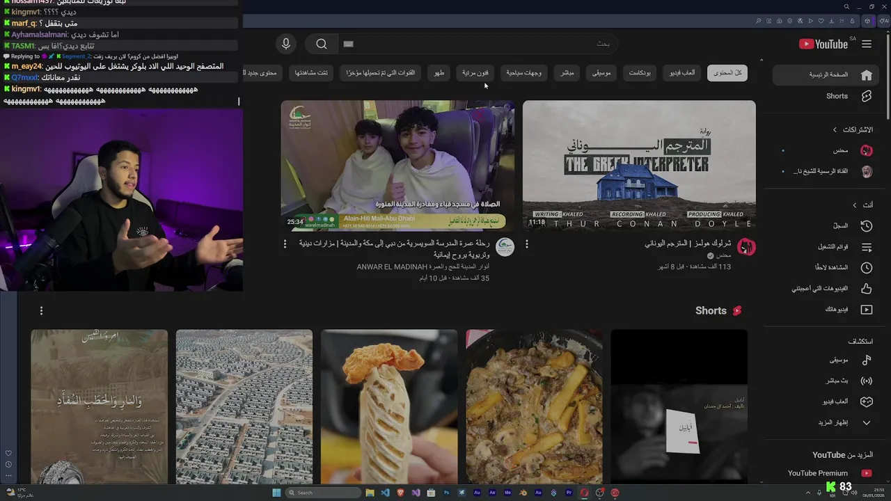891x501 pixels.
Task: Open the aerial housing blocks Short
Action: pyautogui.click(x=244, y=406)
